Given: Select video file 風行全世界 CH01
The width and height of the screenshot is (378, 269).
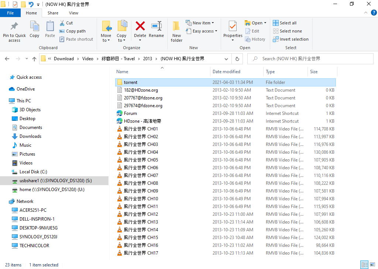Looking at the screenshot, I should tap(226, 129).
